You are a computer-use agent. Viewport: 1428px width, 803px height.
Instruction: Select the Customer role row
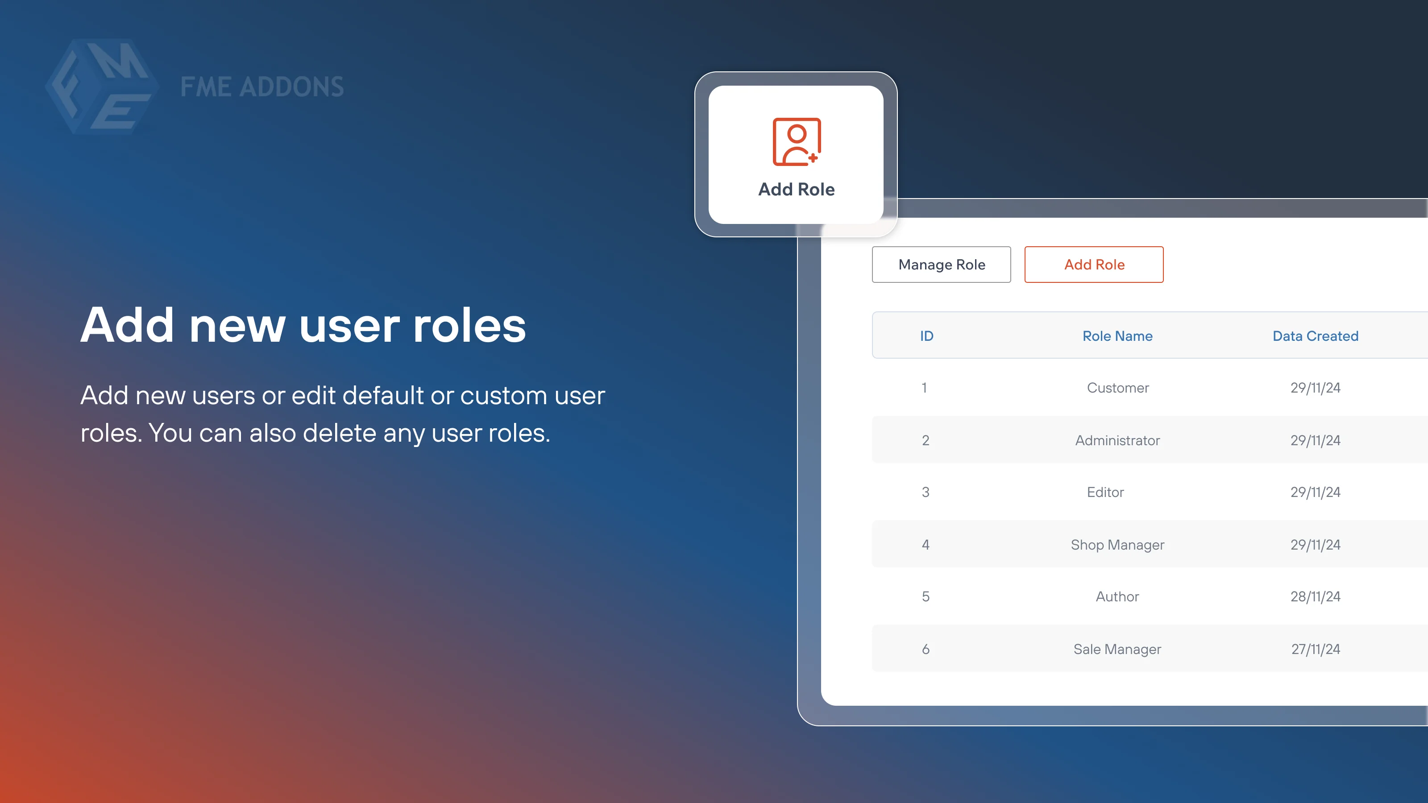(x=1117, y=387)
